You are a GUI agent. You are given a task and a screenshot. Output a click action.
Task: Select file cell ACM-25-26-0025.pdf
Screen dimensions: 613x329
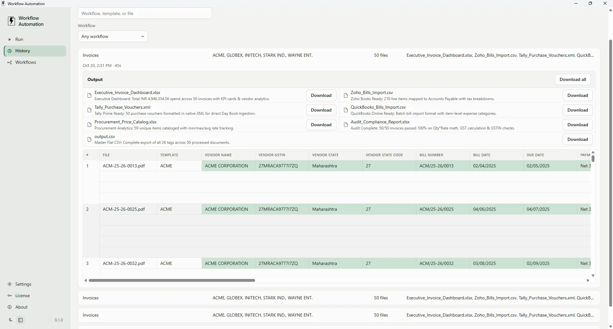(x=128, y=209)
